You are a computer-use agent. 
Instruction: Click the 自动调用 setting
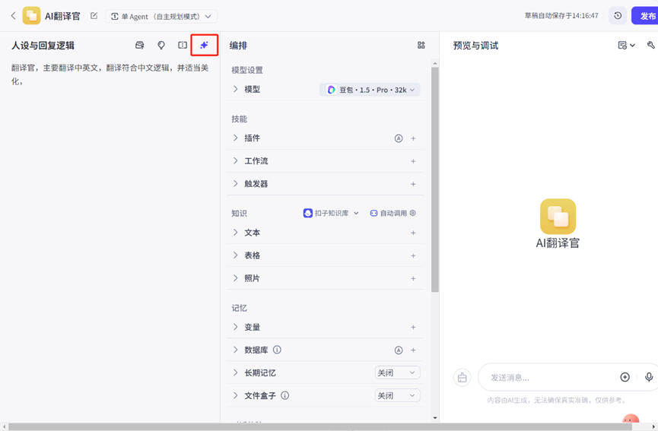tap(389, 213)
